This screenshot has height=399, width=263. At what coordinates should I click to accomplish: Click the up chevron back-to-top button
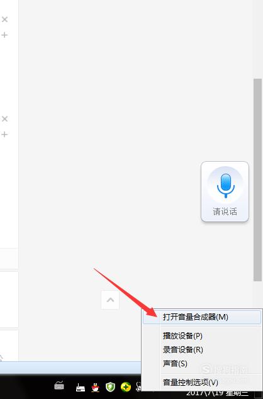pyautogui.click(x=110, y=300)
